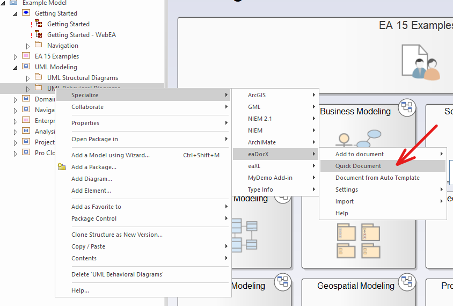This screenshot has height=306, width=453.
Task: Click the class diagram thumbnail image
Action: (244, 235)
